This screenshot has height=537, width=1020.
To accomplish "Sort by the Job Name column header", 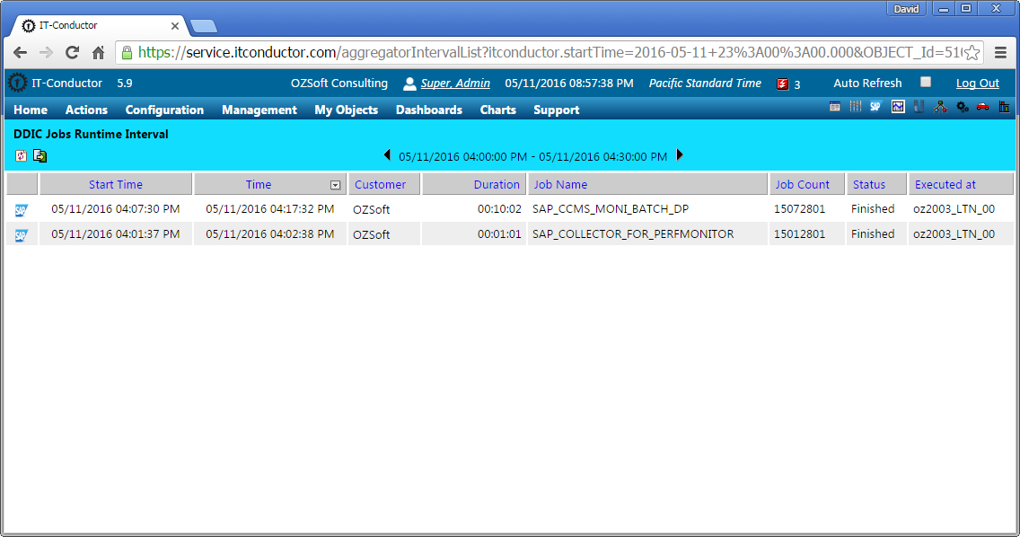I will [560, 185].
